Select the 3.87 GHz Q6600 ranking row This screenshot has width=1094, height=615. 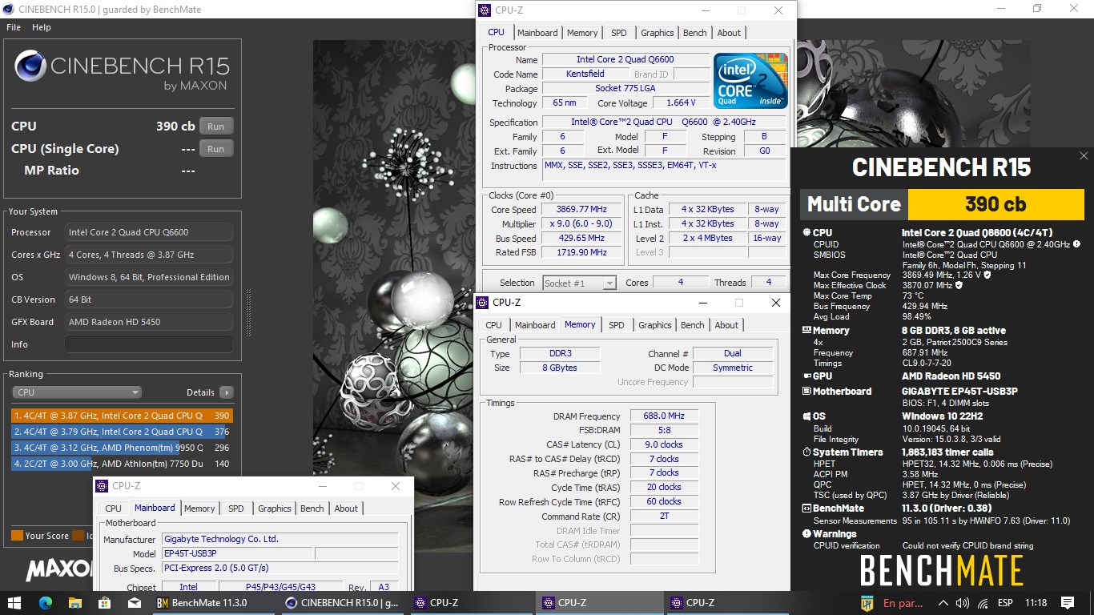[x=122, y=416]
